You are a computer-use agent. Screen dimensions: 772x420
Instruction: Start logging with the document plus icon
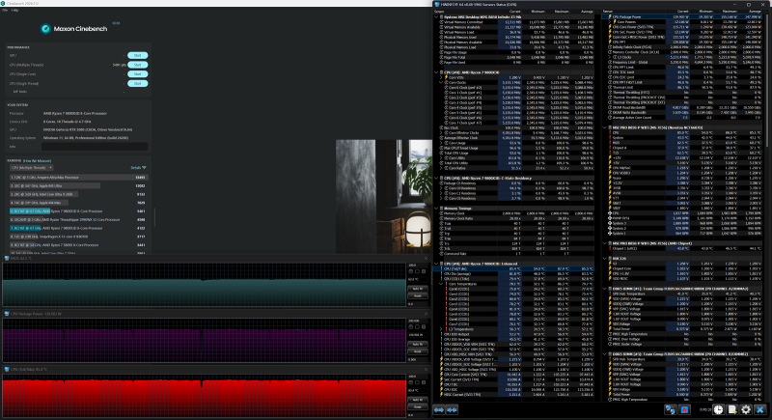pyautogui.click(x=732, y=409)
